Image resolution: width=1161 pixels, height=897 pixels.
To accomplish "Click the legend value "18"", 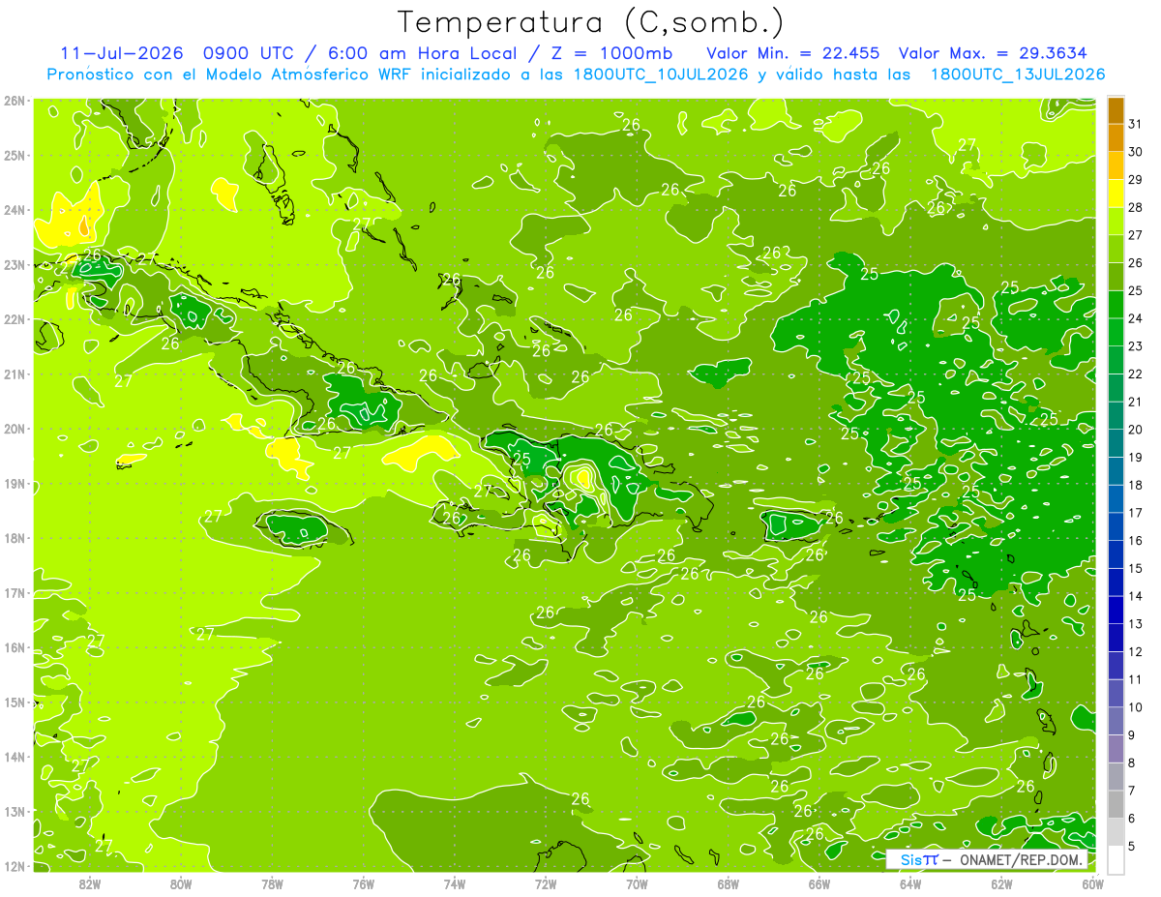I will [1135, 485].
